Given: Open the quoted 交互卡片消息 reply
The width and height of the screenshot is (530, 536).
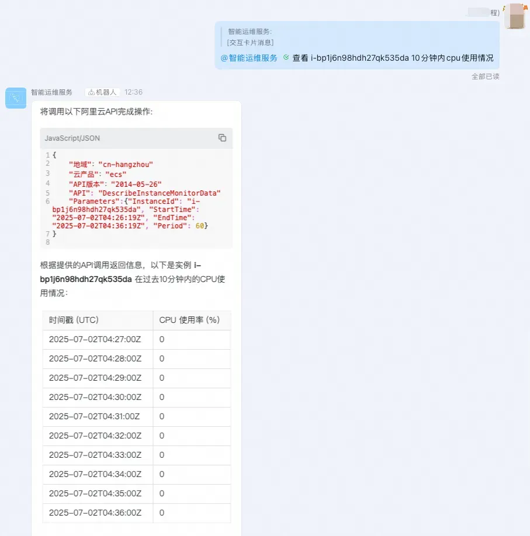Looking at the screenshot, I should pyautogui.click(x=250, y=37).
